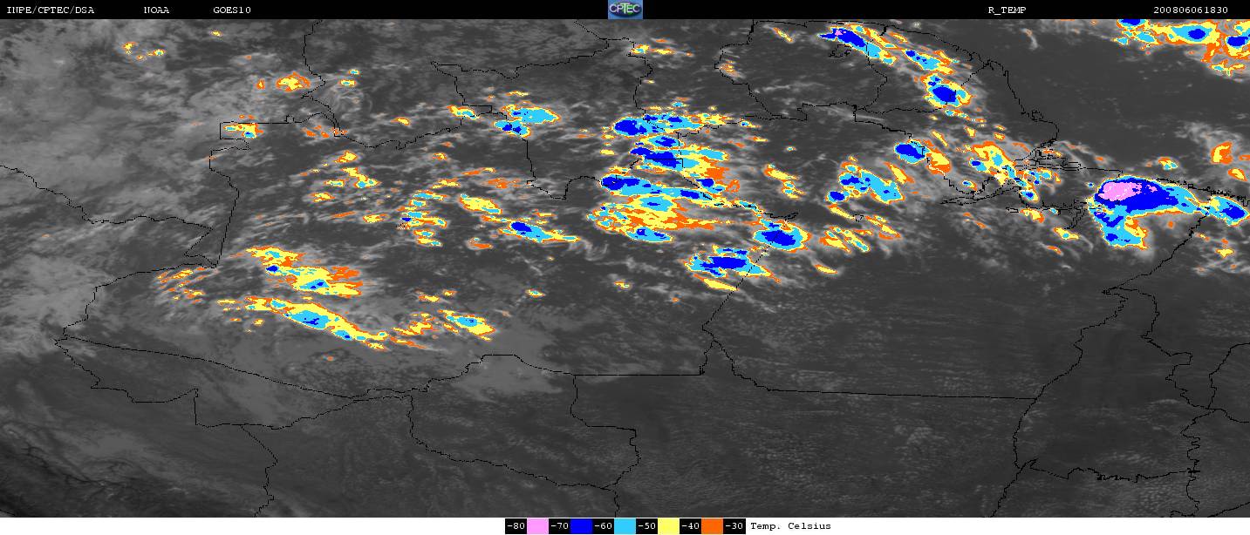
Task: Click the CPTEC logo in the header
Action: coord(625,10)
